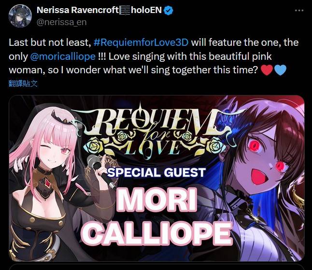Click the musical score emoji in display name
Screen dimensions: 312x270
click(125, 10)
